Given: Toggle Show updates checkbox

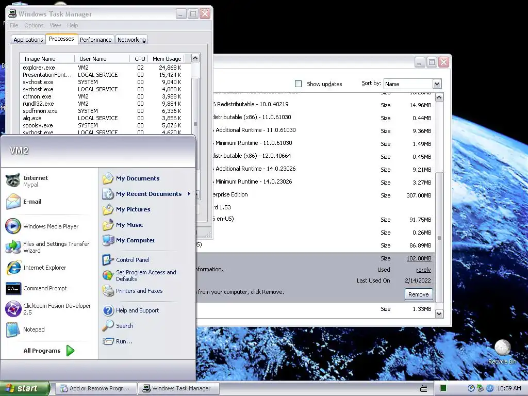Looking at the screenshot, I should pos(299,84).
